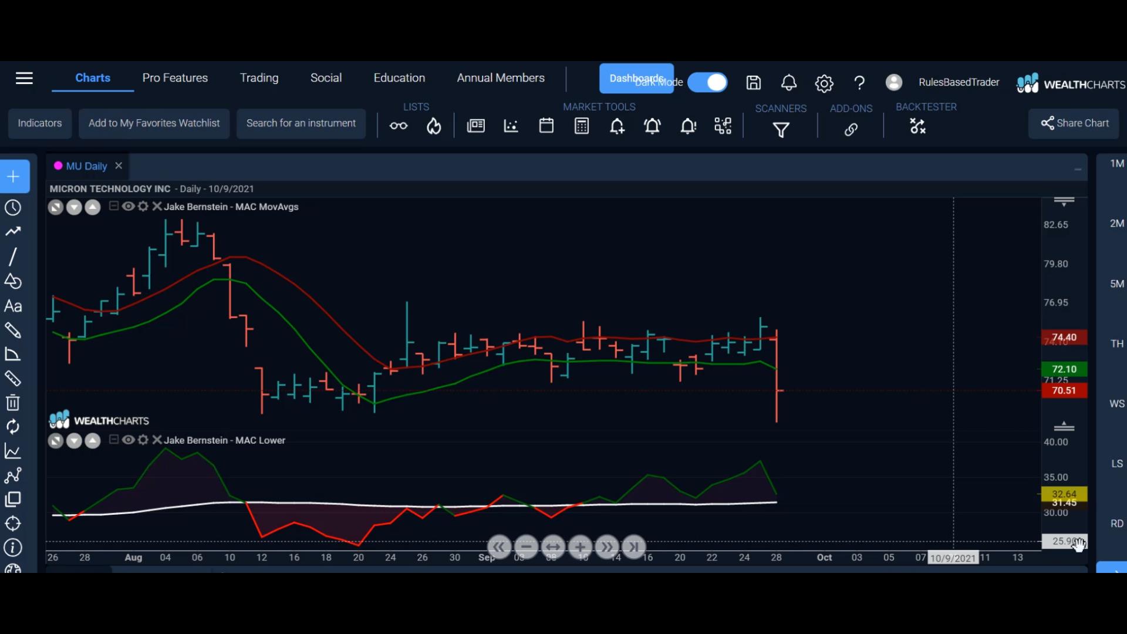Viewport: 1127px width, 634px height.
Task: Add a new chart with the plus button
Action: point(14,176)
